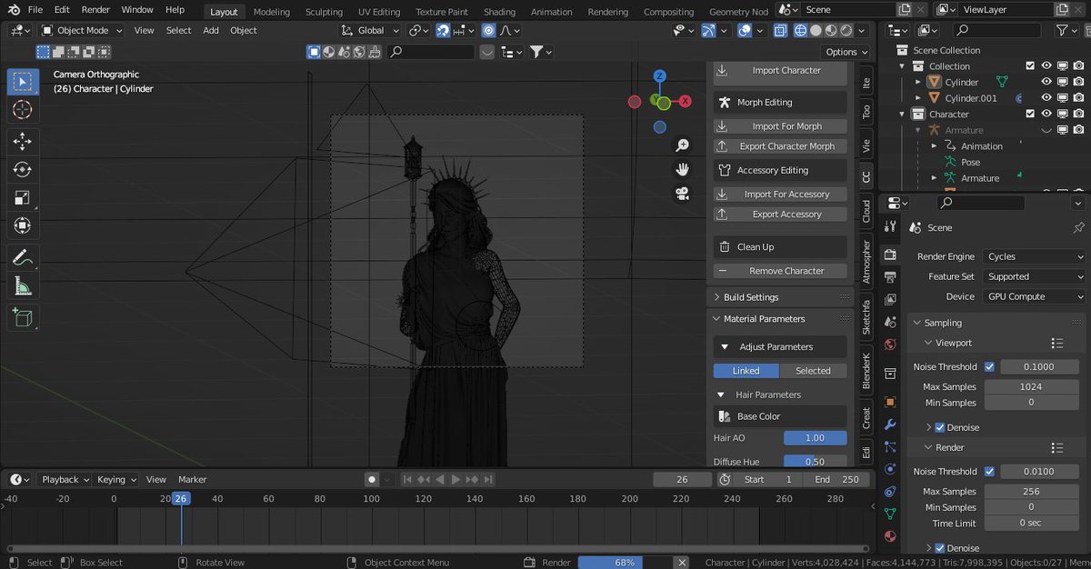1091x569 pixels.
Task: Click the pan view hand icon
Action: pyautogui.click(x=682, y=170)
